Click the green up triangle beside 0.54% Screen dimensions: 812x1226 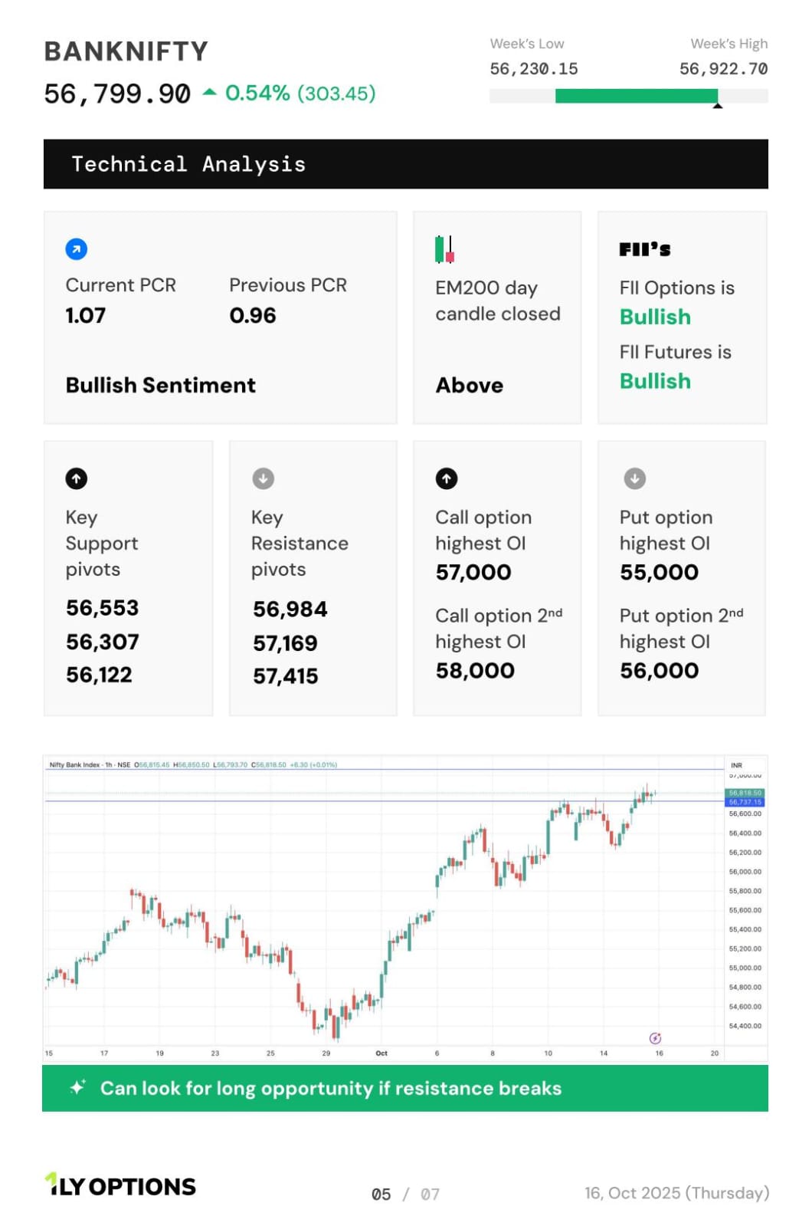(x=209, y=93)
